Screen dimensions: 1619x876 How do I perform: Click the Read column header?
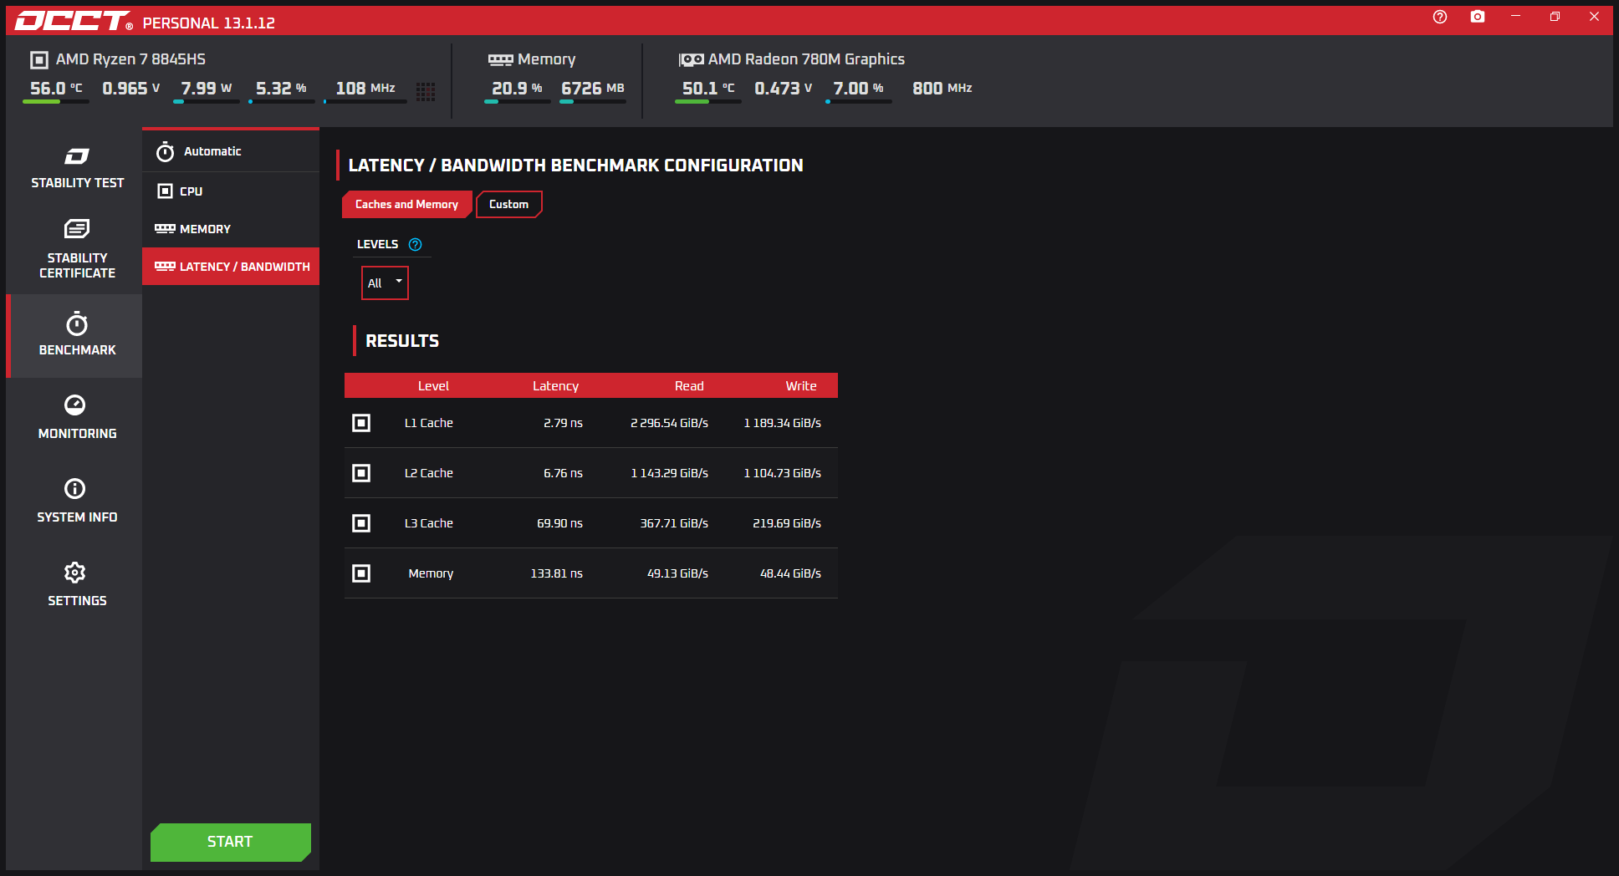point(689,386)
